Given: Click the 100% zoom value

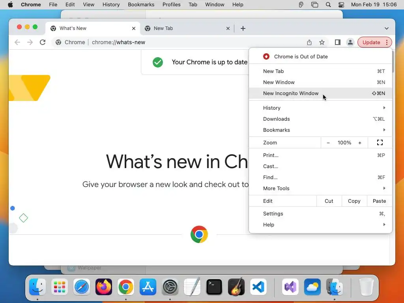Looking at the screenshot, I should click(344, 142).
